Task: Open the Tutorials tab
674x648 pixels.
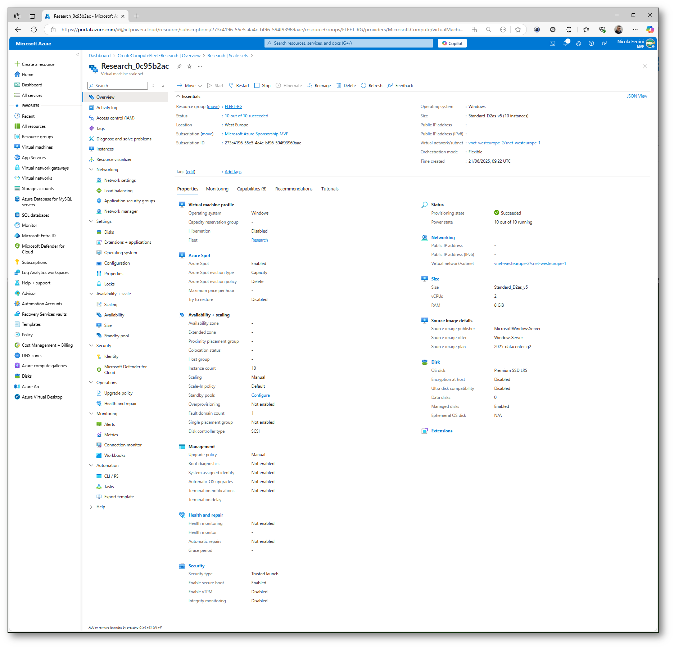Action: pos(330,189)
